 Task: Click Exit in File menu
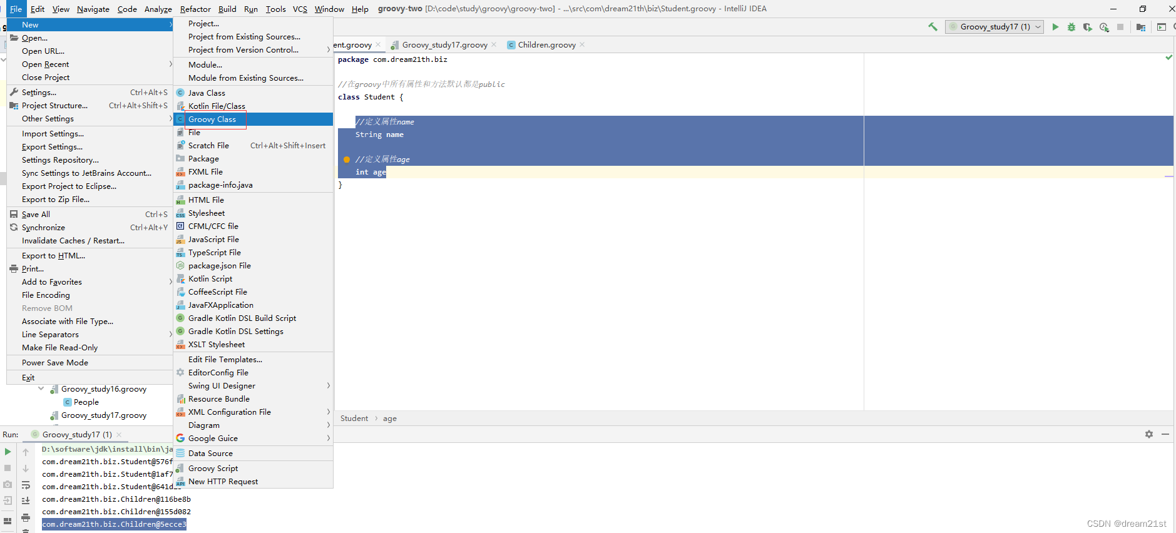click(x=89, y=377)
